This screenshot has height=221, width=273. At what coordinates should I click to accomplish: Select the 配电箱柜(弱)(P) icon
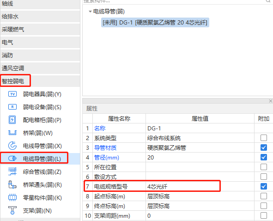tap(12, 120)
